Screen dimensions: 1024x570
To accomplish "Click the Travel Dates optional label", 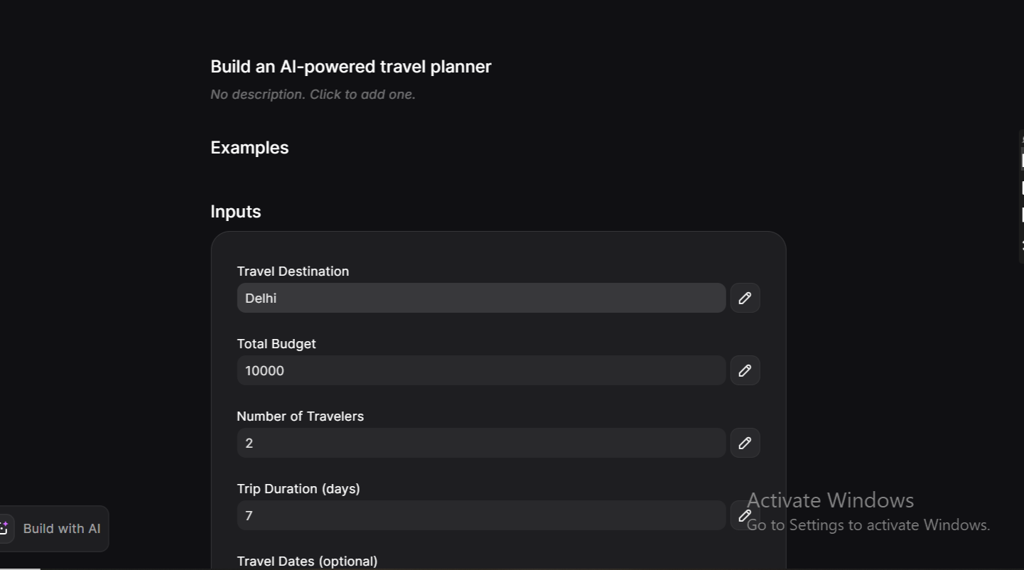I will [x=307, y=561].
